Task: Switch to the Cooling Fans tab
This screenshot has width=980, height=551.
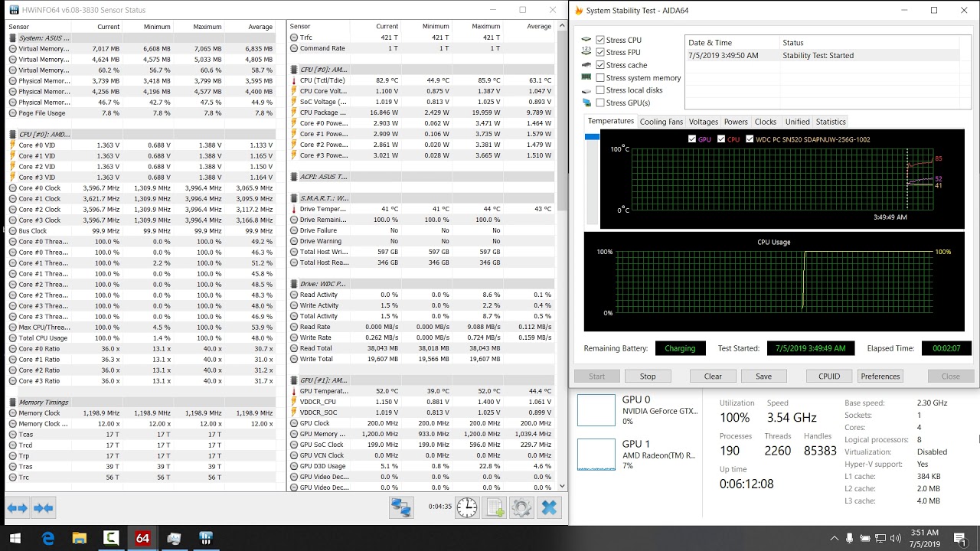Action: click(661, 122)
